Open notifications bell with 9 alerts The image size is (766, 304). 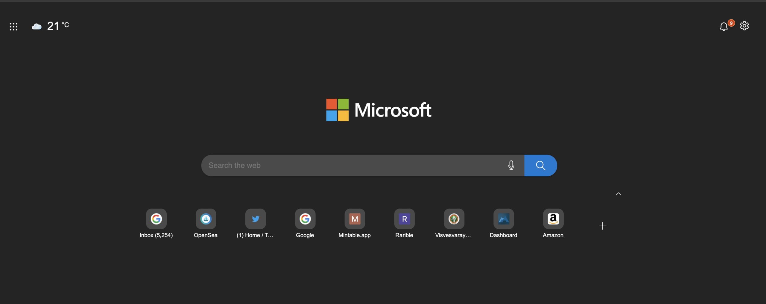click(x=724, y=27)
